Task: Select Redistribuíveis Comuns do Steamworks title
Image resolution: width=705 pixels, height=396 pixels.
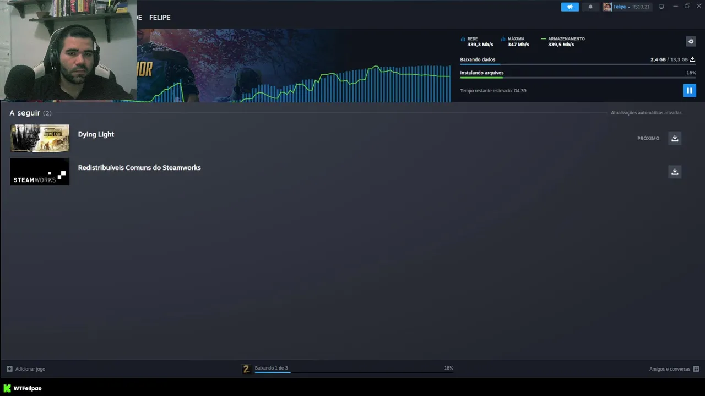Action: pyautogui.click(x=139, y=168)
